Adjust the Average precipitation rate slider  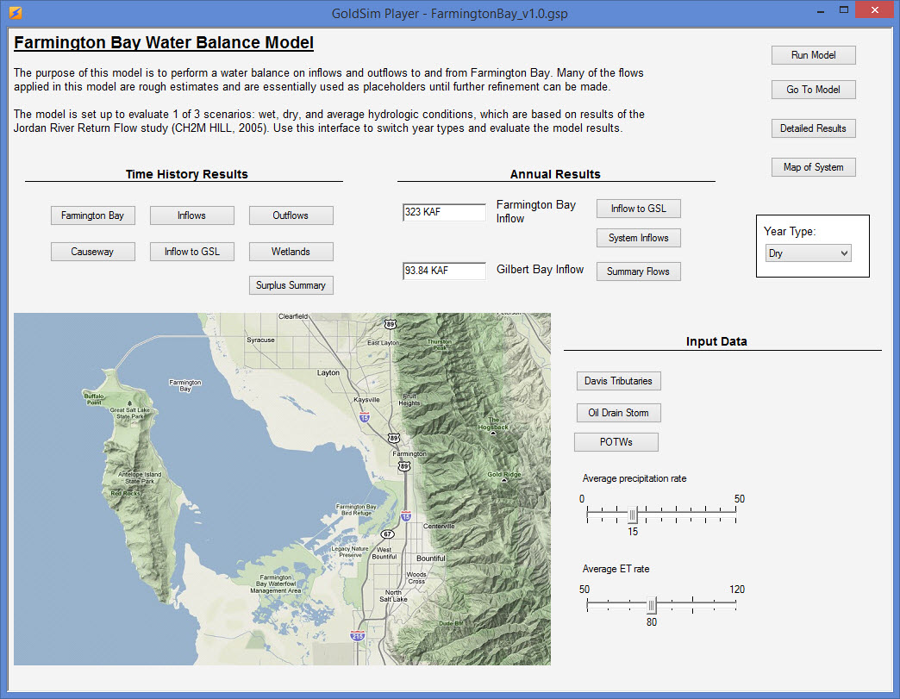pyautogui.click(x=633, y=514)
